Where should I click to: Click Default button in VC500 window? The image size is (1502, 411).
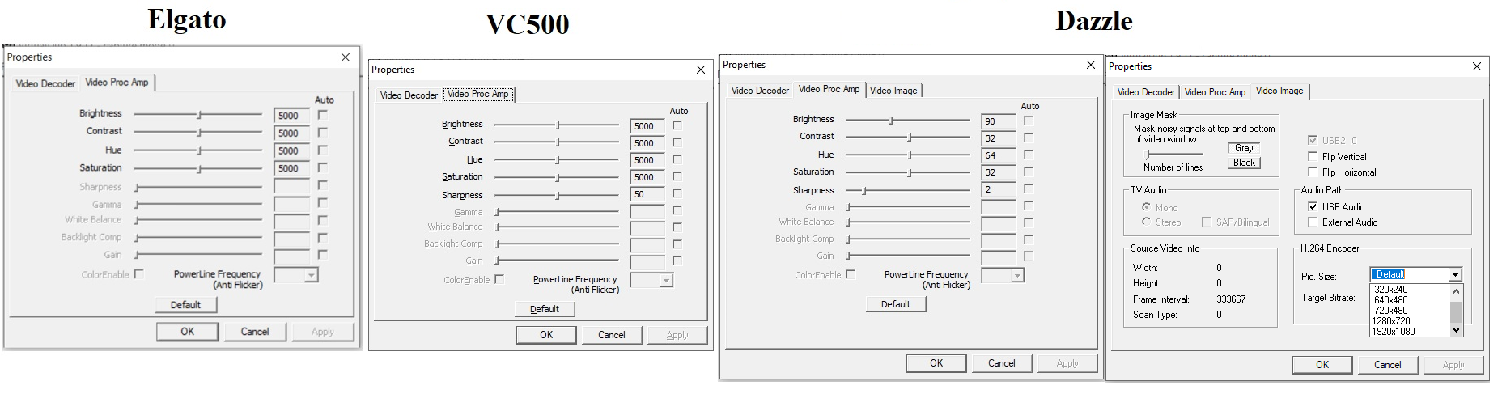tap(545, 309)
